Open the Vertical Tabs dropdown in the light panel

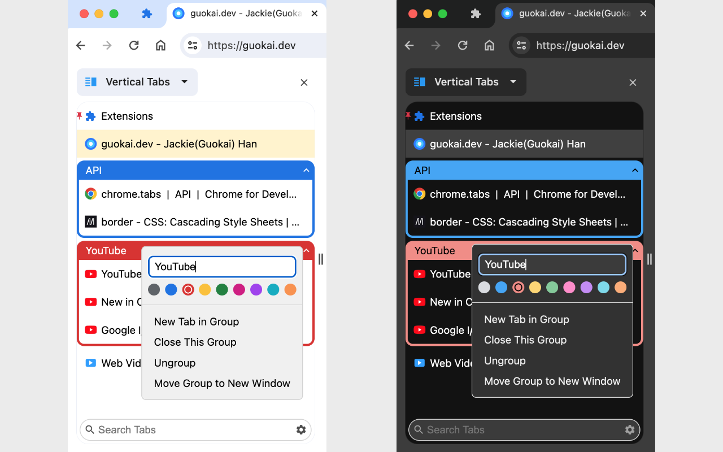tap(184, 82)
